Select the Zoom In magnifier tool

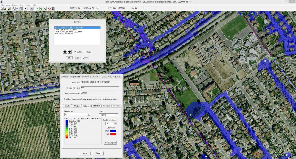[14, 9]
